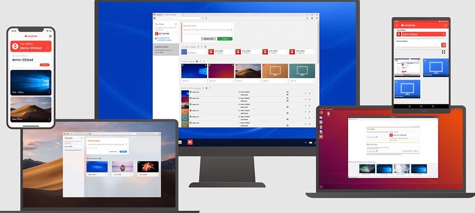Select recent session row demo-00

[248, 93]
